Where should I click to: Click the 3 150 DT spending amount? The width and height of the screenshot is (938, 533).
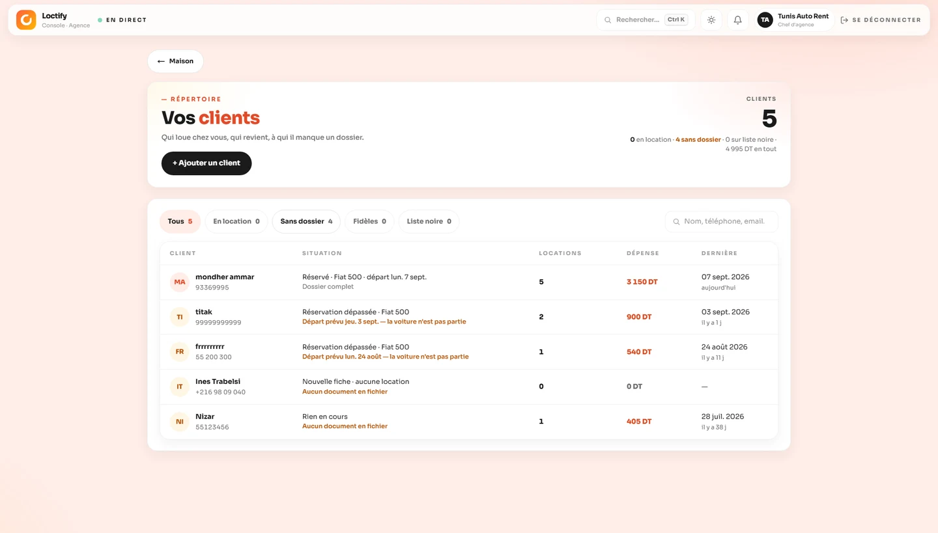(642, 282)
